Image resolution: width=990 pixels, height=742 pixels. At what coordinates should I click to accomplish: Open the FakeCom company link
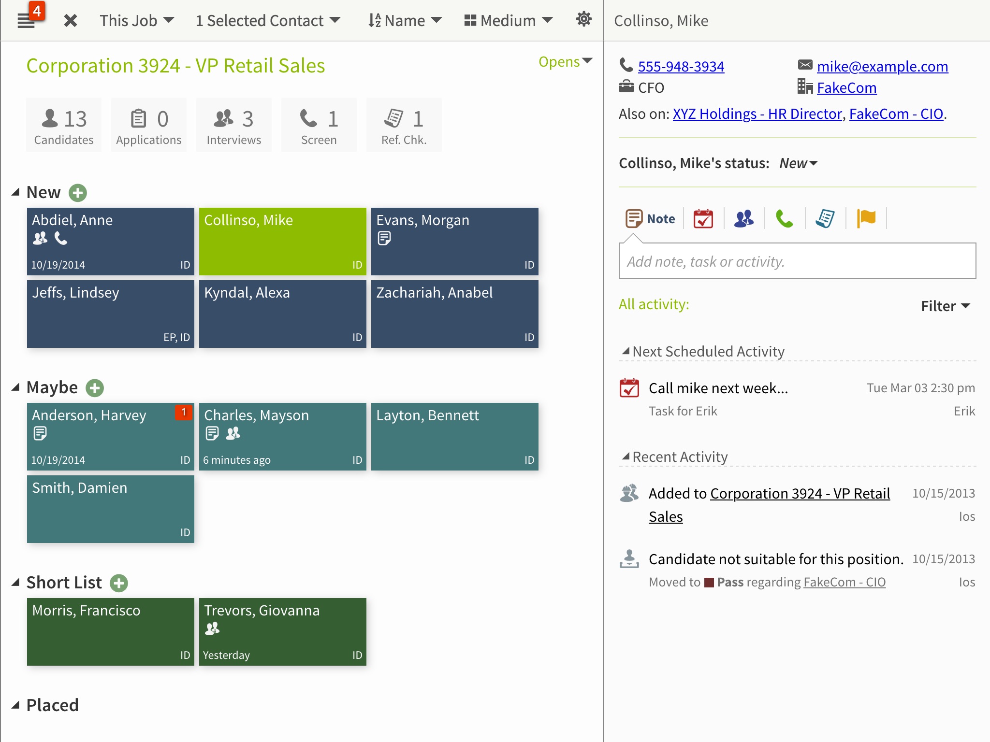click(x=846, y=87)
